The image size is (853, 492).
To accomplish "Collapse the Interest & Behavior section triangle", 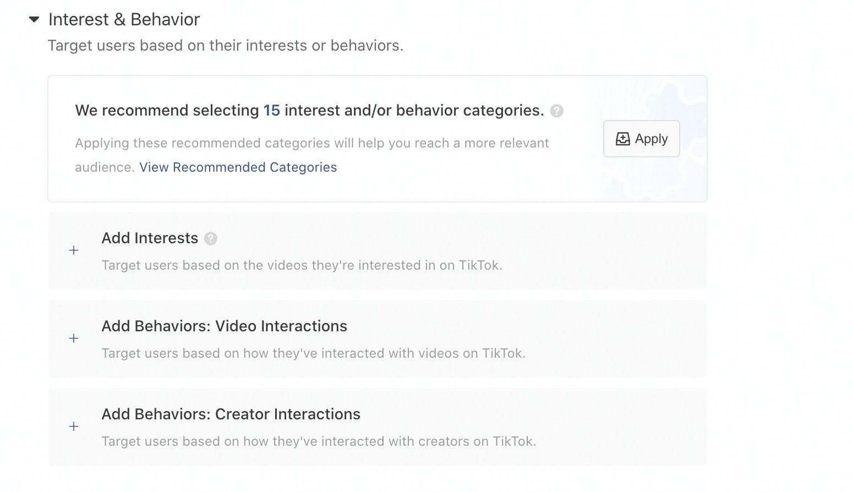I will (x=34, y=20).
